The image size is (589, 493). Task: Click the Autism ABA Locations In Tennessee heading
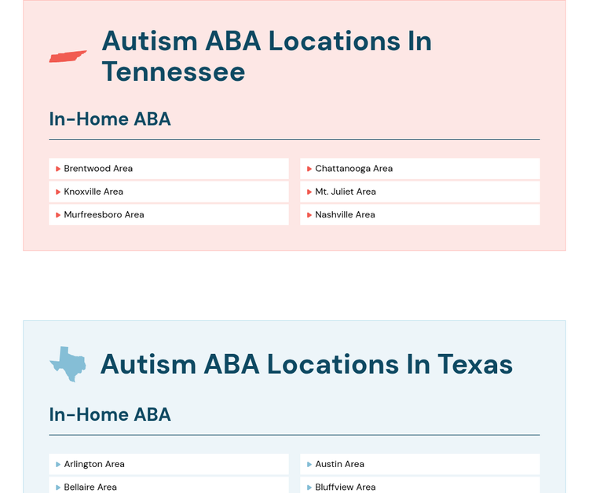click(267, 56)
